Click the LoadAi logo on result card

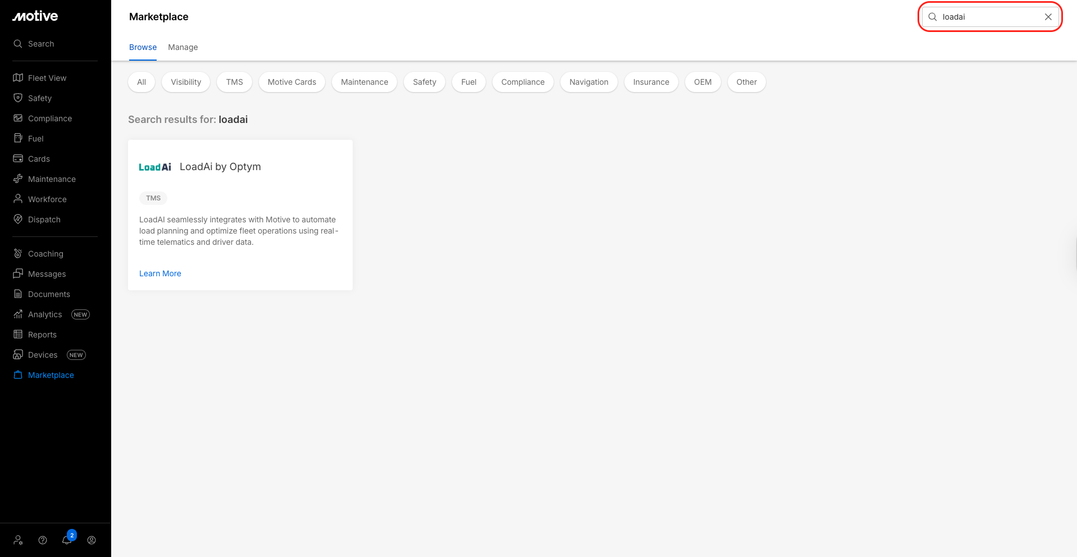coord(155,167)
